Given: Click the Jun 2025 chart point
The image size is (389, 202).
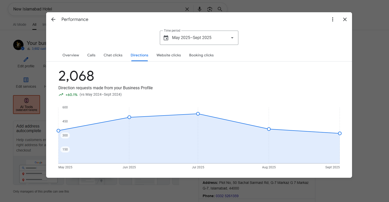Looking at the screenshot, I should [x=129, y=117].
